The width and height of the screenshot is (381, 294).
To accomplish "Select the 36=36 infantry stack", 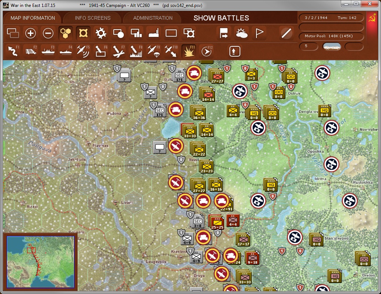I will pos(199,113).
